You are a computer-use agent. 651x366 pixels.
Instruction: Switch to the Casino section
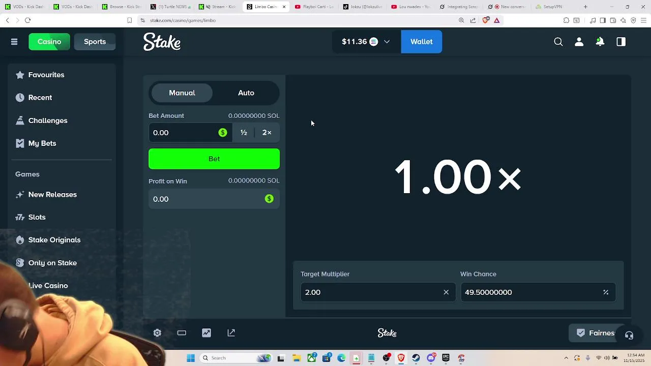49,42
